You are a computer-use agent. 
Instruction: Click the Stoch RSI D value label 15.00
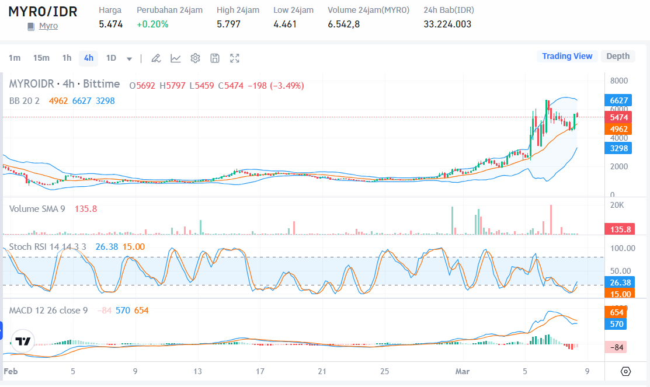(620, 294)
